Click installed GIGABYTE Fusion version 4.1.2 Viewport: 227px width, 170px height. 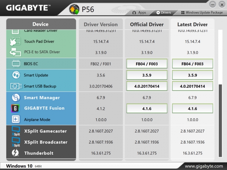coord(101,109)
